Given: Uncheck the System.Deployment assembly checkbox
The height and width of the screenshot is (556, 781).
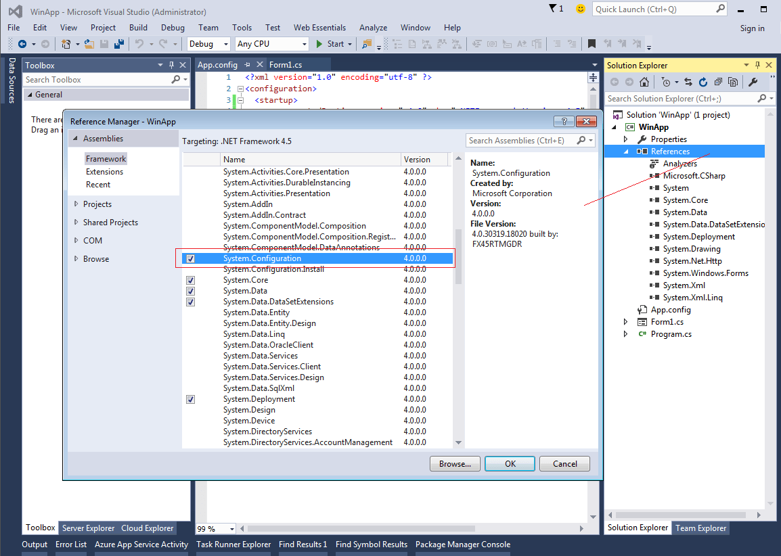Looking at the screenshot, I should pos(190,399).
